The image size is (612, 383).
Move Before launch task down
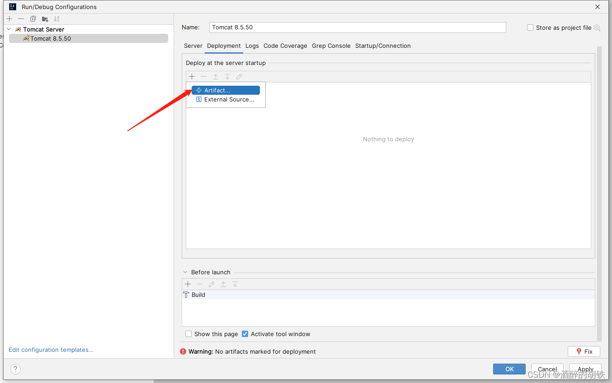[x=235, y=284]
